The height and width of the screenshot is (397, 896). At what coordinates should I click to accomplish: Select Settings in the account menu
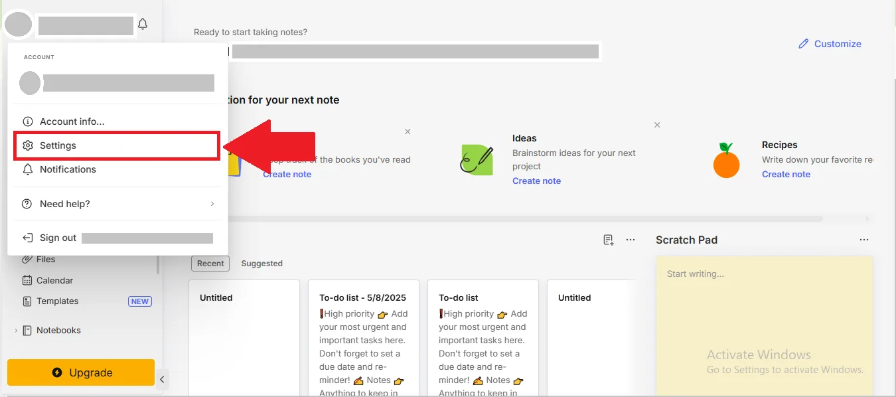coord(117,145)
